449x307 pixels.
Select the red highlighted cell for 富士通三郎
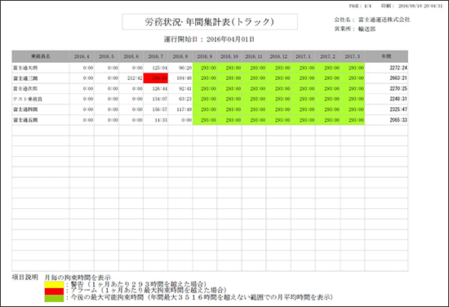(156, 78)
